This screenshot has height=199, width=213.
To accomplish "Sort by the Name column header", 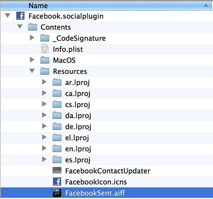I will click(x=106, y=6).
